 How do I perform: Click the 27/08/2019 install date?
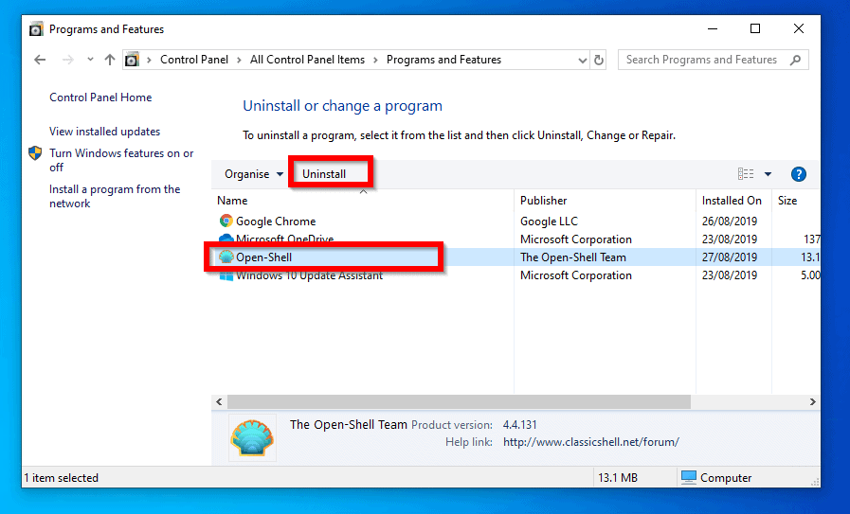[x=729, y=257]
